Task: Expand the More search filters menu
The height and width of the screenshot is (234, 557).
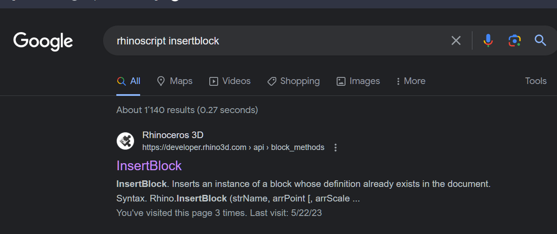Action: tap(411, 81)
